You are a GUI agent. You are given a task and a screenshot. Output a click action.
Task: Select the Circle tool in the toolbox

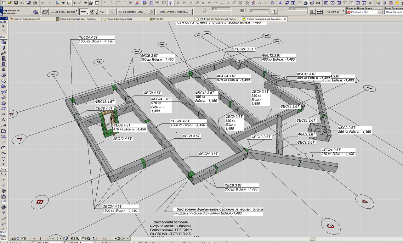[x=3, y=159]
